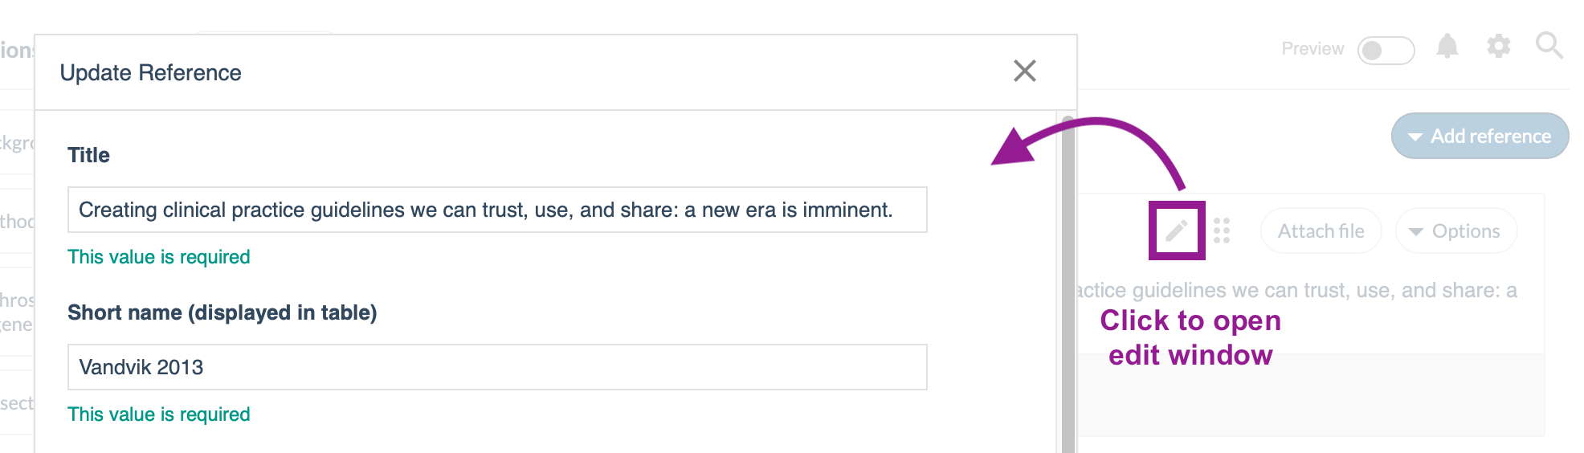Toggle the Preview switch
Viewport: 1584px width, 453px height.
coord(1386,50)
